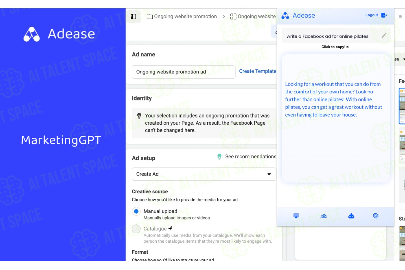
Task: Click the Adease logo in the extension popup
Action: click(x=285, y=16)
